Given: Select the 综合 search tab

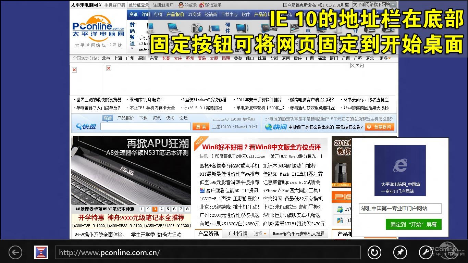Looking at the screenshot, I should [108, 118].
